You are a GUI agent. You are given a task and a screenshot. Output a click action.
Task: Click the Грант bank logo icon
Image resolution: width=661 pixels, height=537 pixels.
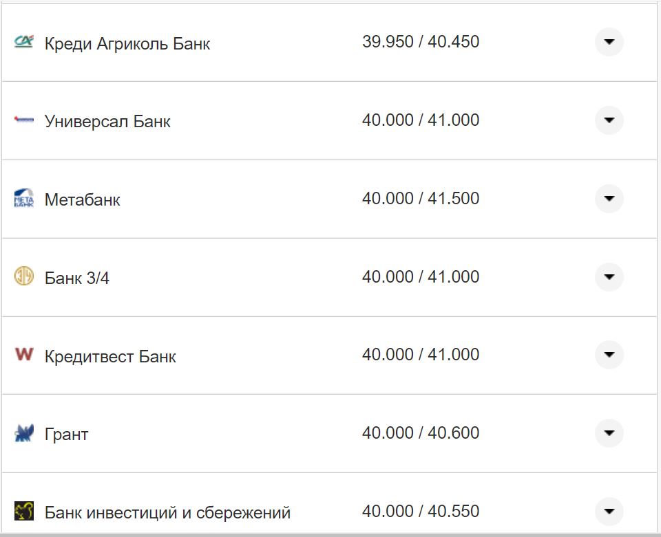tap(23, 433)
